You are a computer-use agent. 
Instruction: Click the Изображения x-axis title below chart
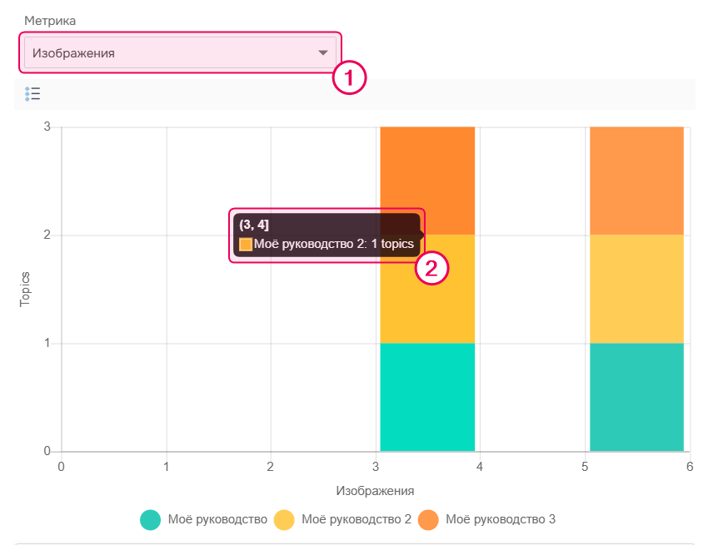coord(375,490)
